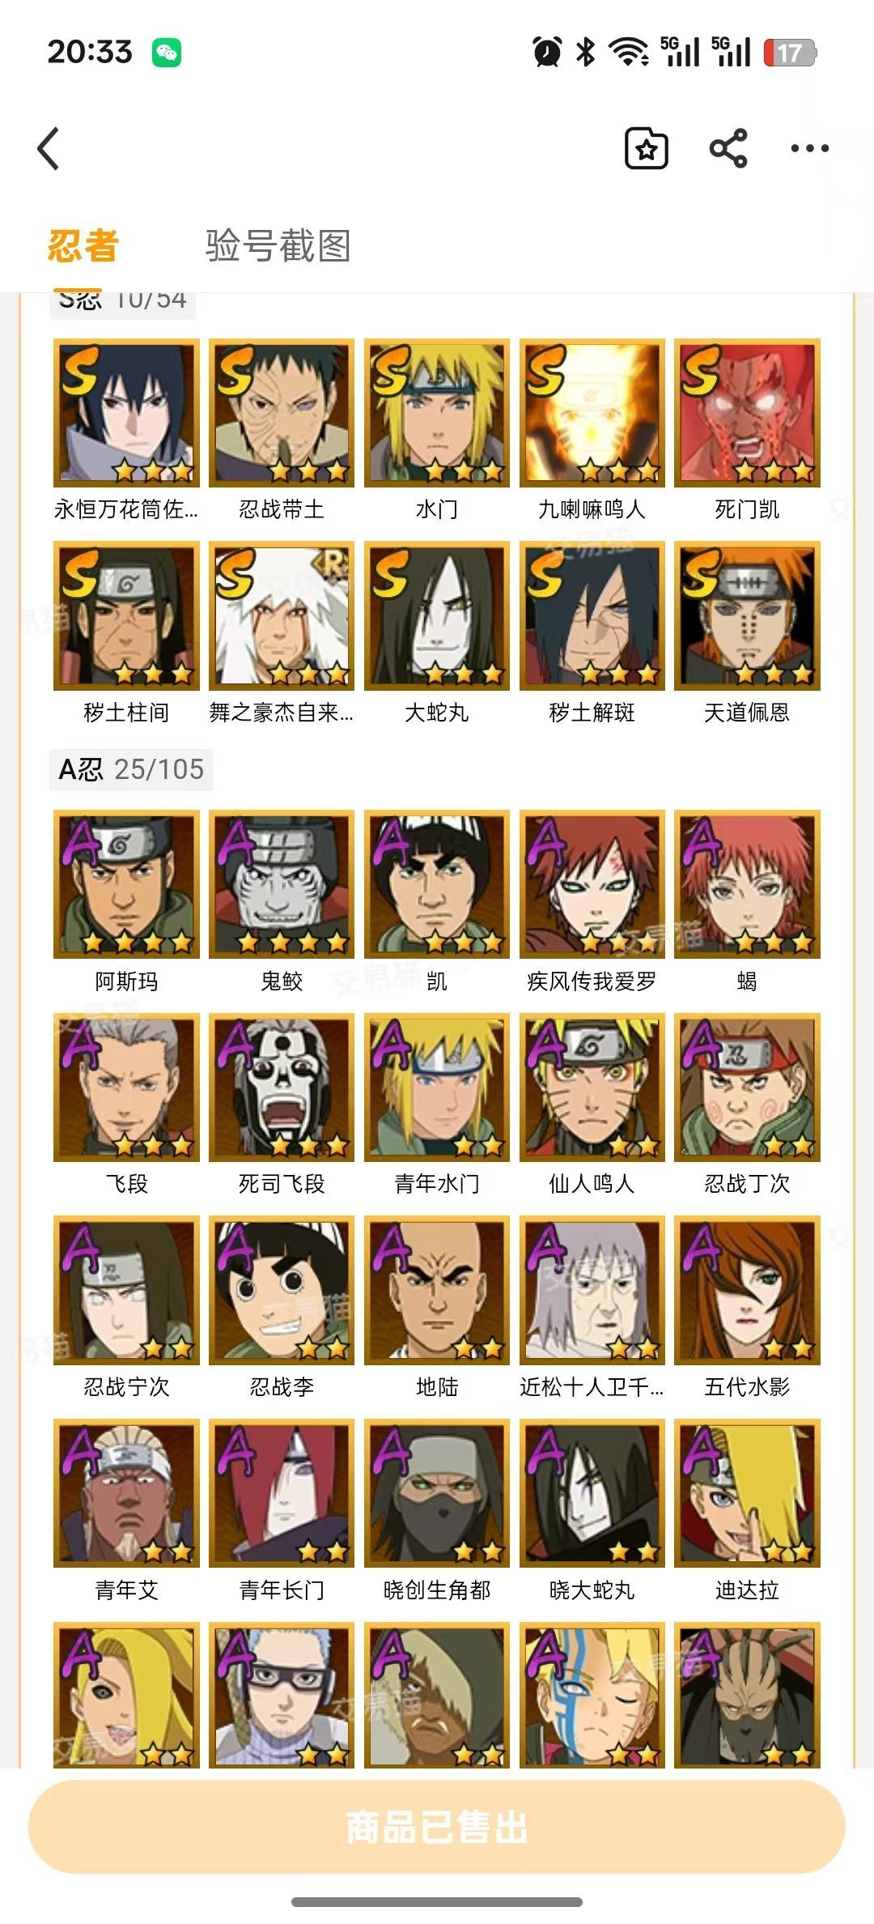Tap the A忍 25/105 section label
874x1924 pixels.
coord(131,769)
